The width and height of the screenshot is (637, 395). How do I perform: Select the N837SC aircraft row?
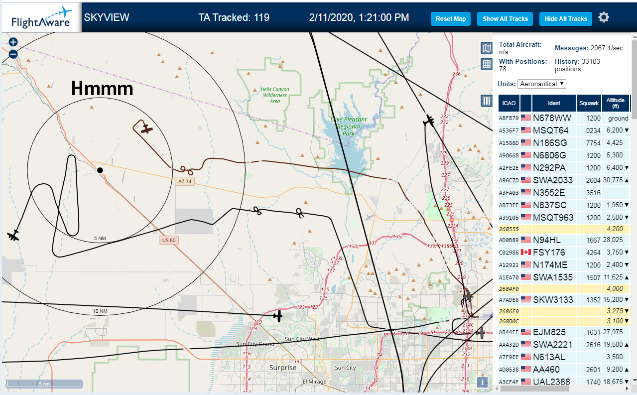click(564, 205)
